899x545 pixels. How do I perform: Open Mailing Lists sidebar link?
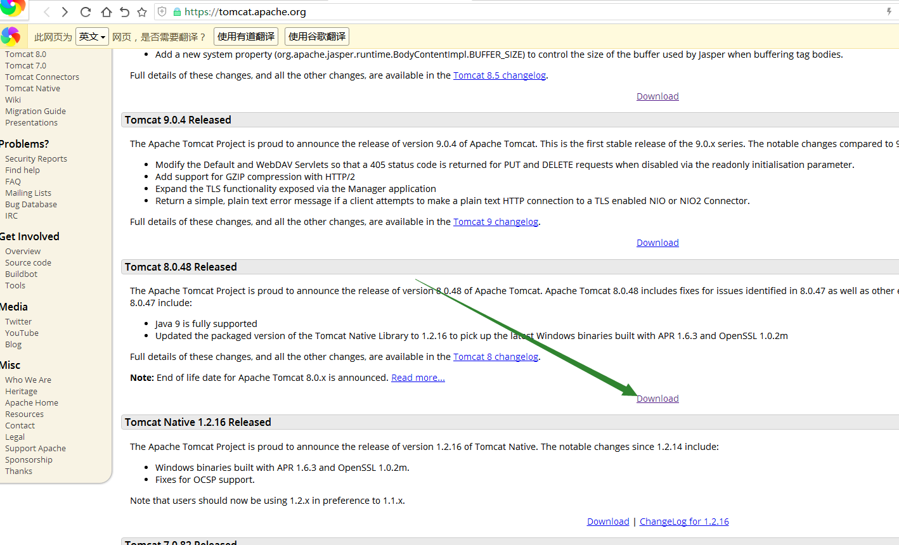point(28,193)
